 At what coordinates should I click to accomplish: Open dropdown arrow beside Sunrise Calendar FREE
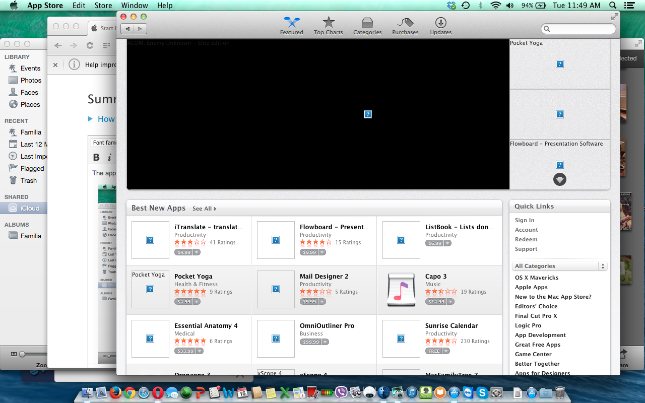(446, 351)
